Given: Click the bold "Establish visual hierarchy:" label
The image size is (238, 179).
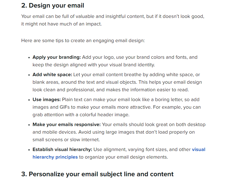Looking at the screenshot, I should (x=62, y=150).
